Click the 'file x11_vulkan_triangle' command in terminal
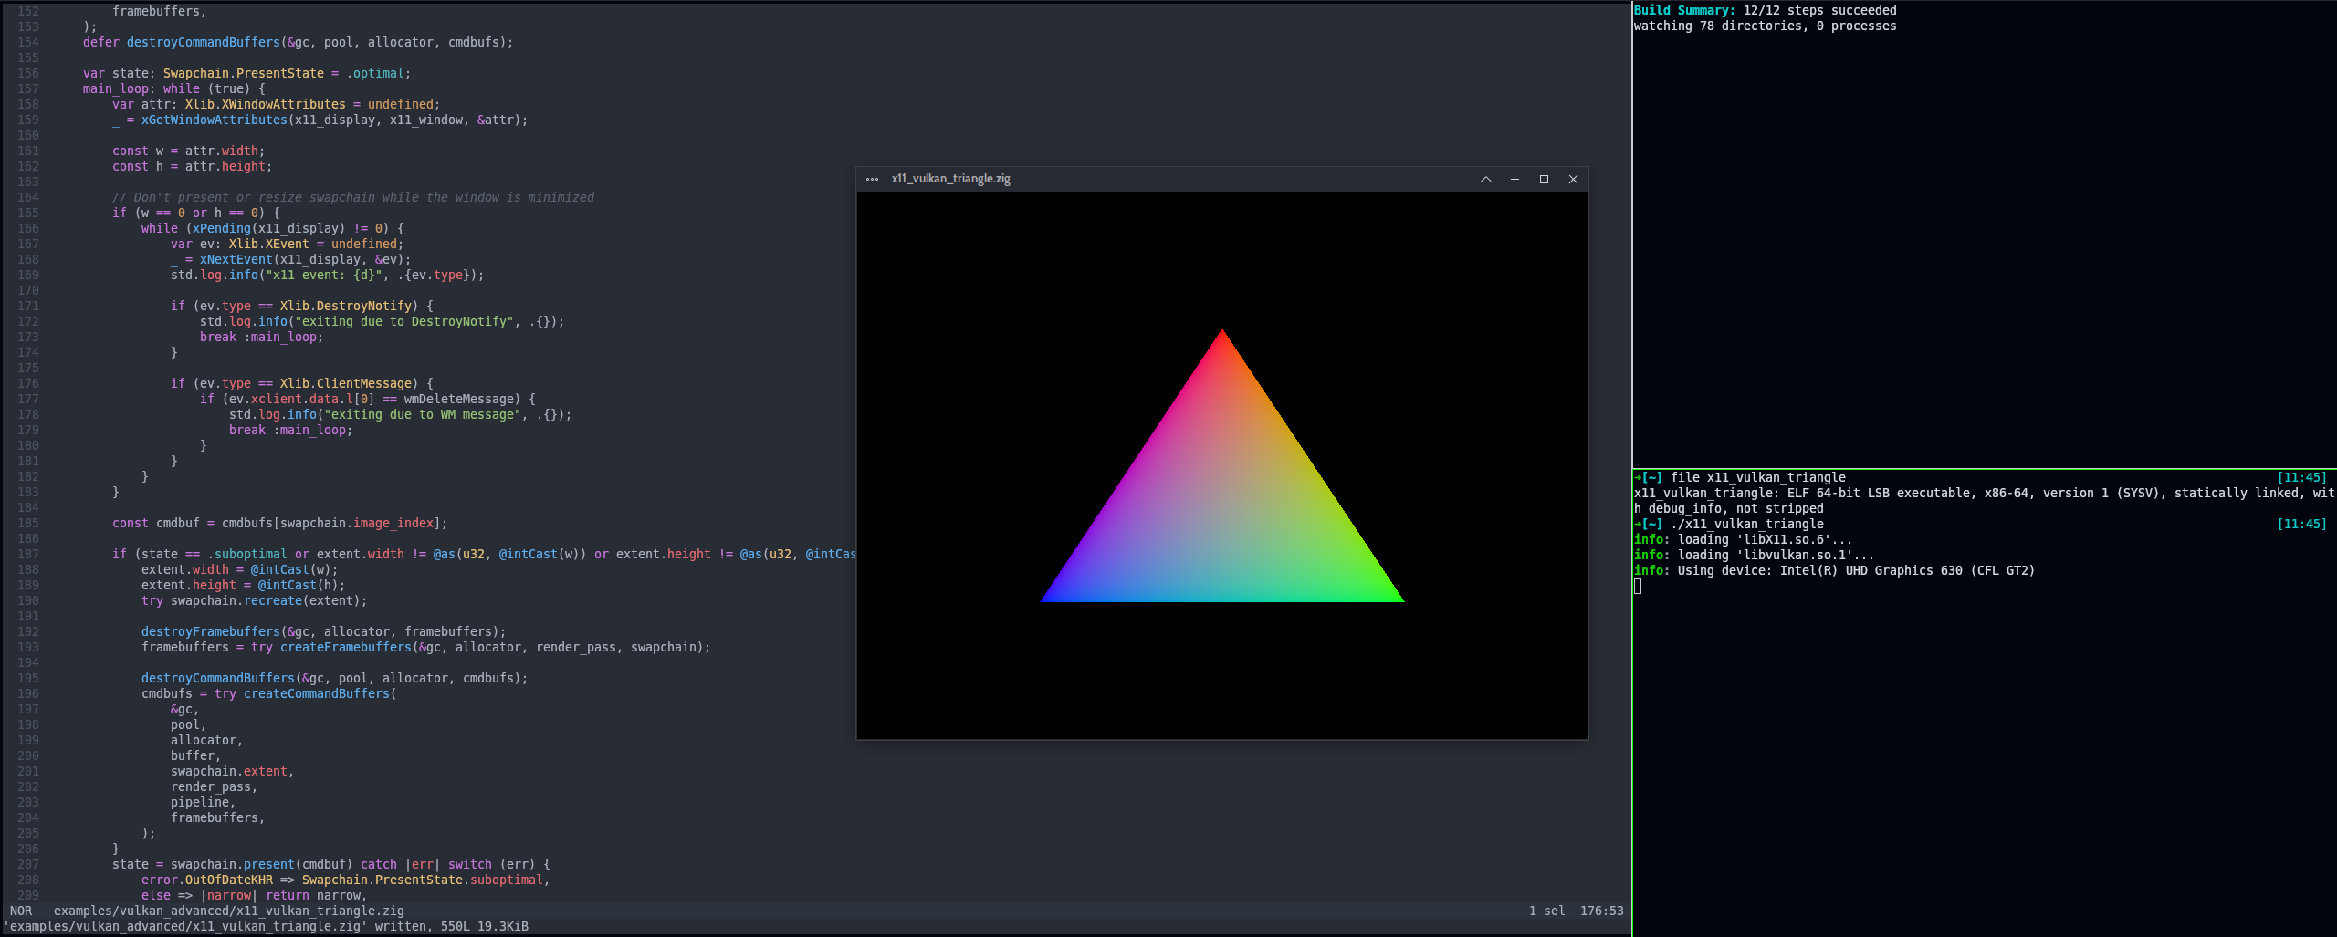This screenshot has width=2337, height=937. [x=1757, y=477]
